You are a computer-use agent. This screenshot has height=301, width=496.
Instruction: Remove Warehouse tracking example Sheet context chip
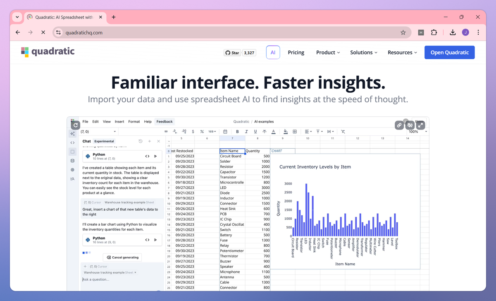click(135, 273)
